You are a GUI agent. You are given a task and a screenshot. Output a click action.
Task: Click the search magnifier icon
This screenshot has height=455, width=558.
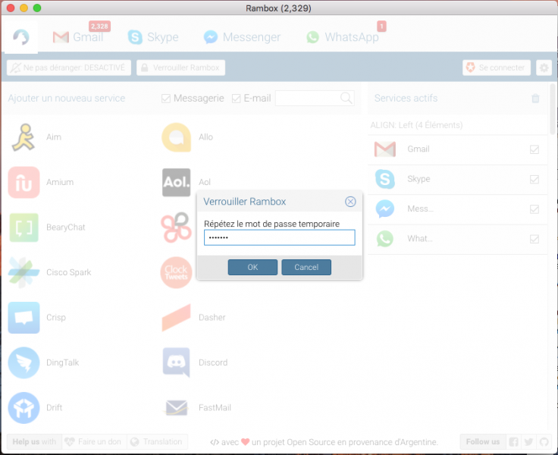point(346,98)
